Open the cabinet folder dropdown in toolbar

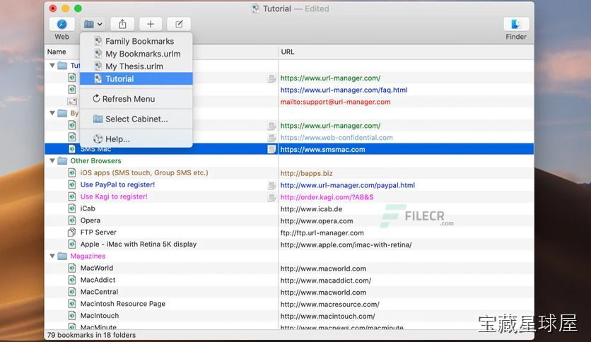pos(93,25)
